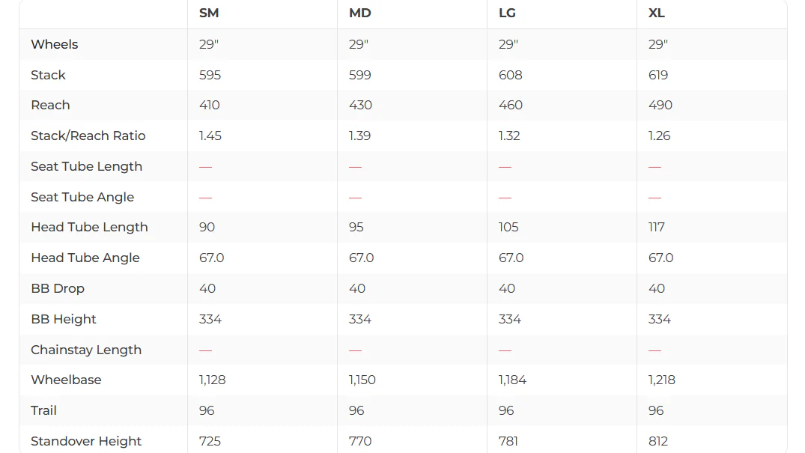805x453 pixels.
Task: Select the BB Drop row label
Action: pos(58,288)
